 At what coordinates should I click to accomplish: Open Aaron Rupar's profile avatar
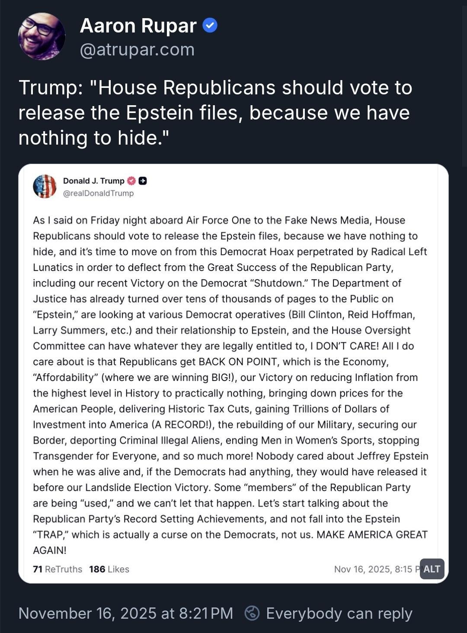tap(42, 36)
